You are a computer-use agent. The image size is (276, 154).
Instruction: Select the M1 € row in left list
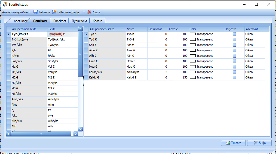pos(42,67)
